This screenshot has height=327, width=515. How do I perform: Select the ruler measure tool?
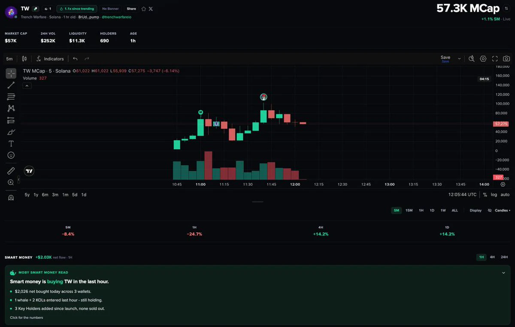click(11, 171)
